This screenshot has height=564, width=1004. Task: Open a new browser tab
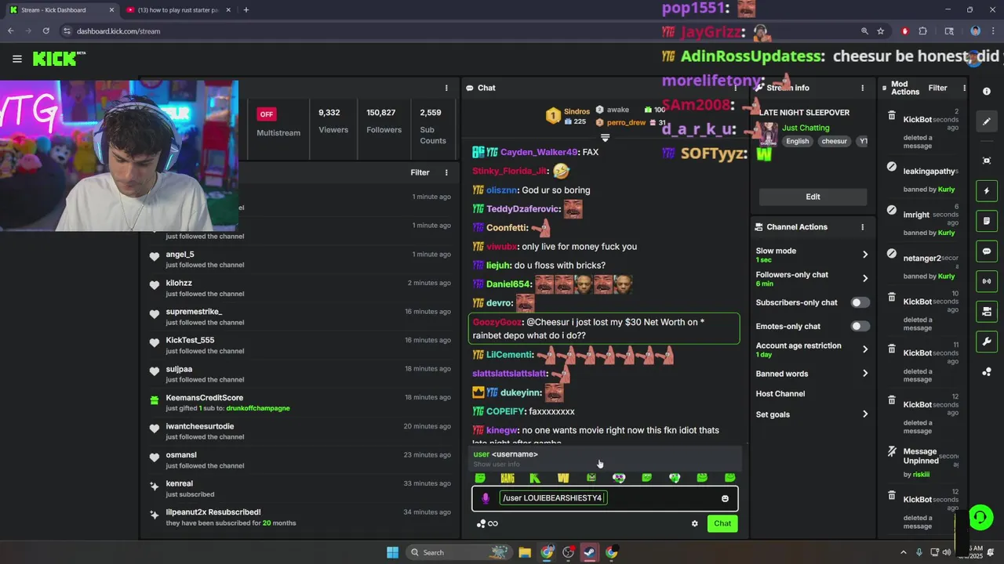point(246,10)
